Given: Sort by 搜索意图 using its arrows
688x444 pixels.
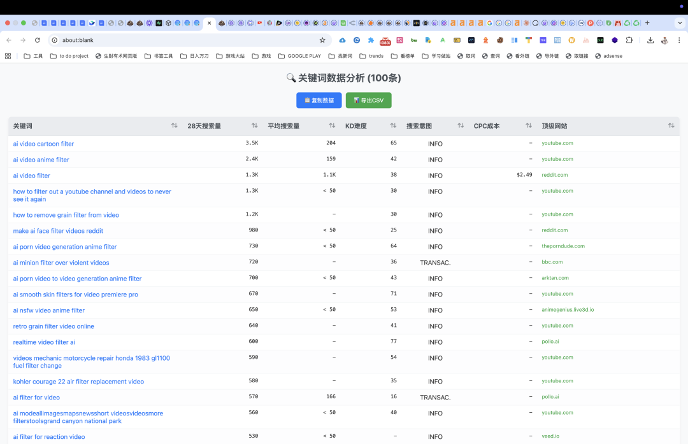Looking at the screenshot, I should pos(461,126).
